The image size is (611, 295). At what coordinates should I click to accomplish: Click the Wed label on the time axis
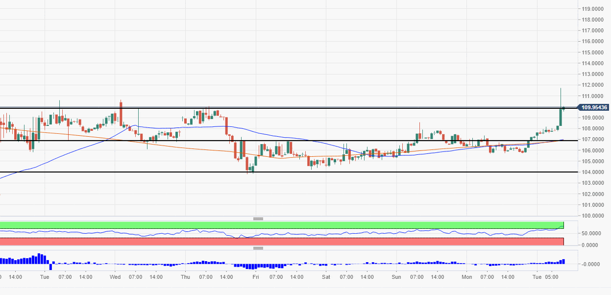(x=115, y=277)
